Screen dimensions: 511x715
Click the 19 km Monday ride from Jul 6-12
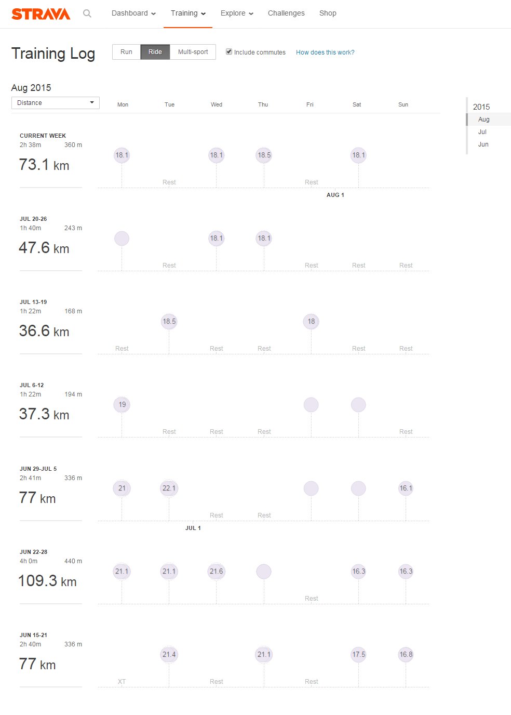(121, 404)
